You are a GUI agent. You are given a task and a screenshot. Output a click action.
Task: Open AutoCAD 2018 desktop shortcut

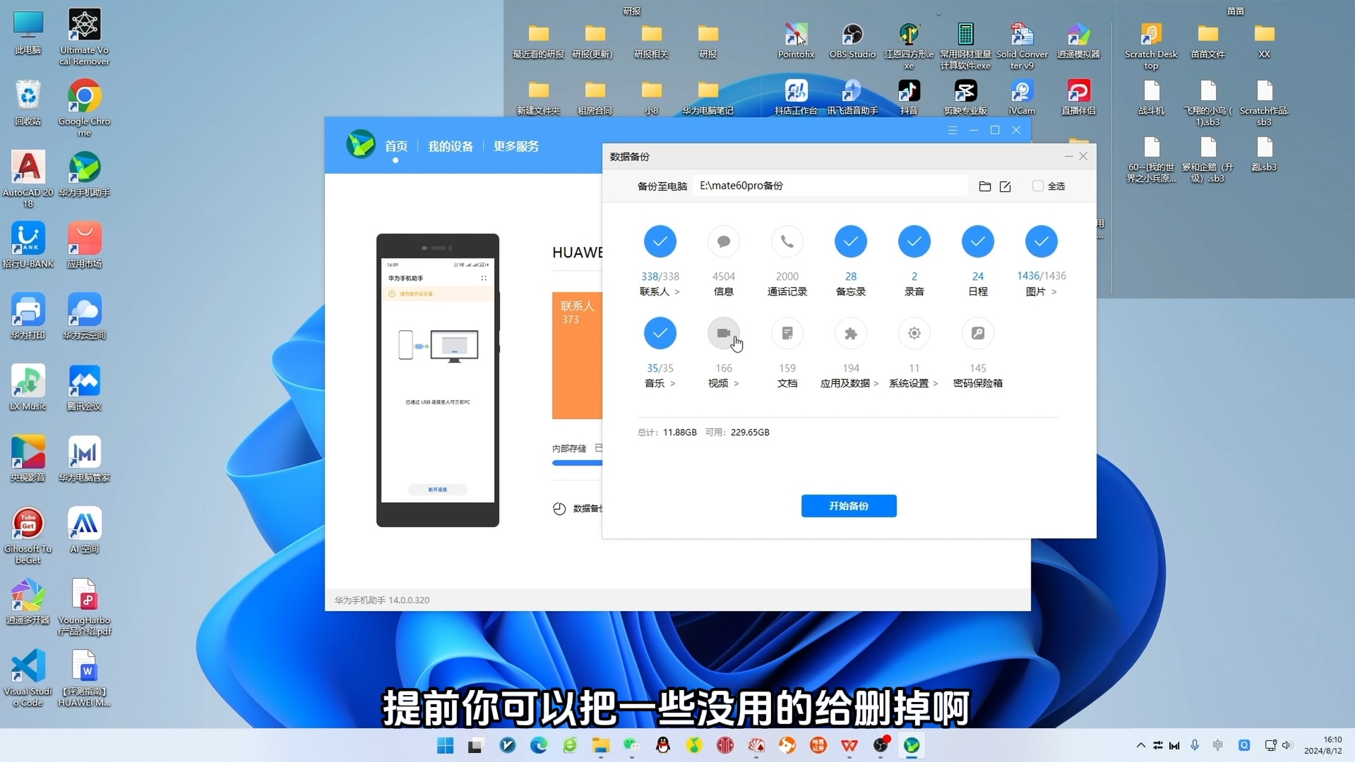click(28, 179)
